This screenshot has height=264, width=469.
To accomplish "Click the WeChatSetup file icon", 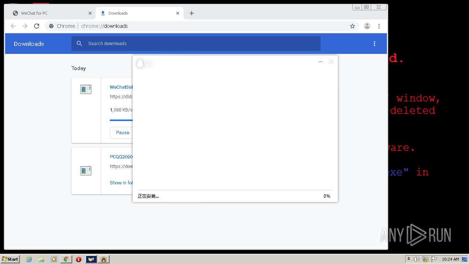I will (x=86, y=89).
